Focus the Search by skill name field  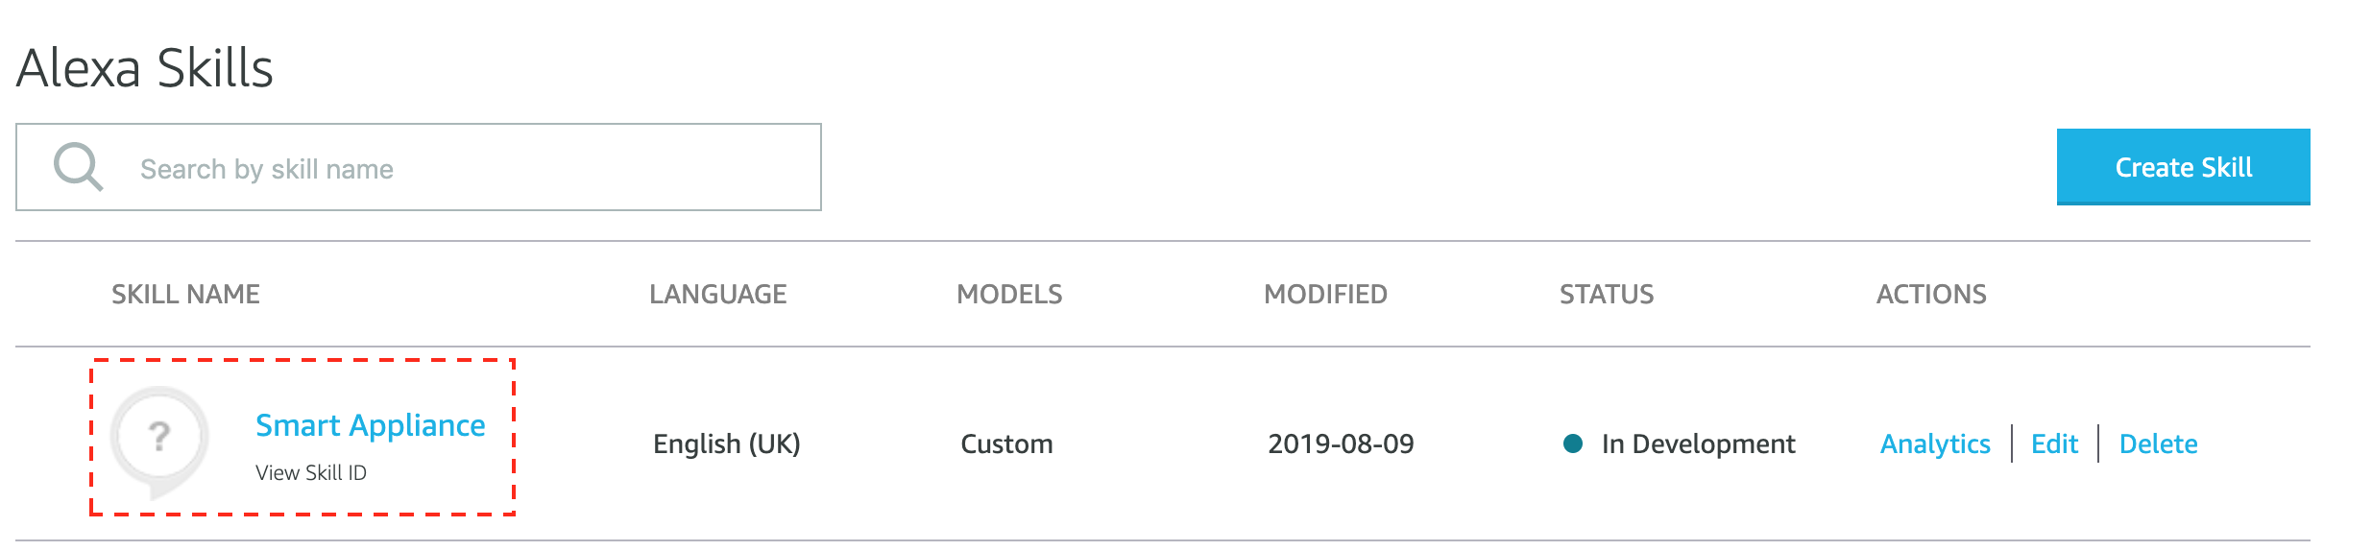point(419,167)
